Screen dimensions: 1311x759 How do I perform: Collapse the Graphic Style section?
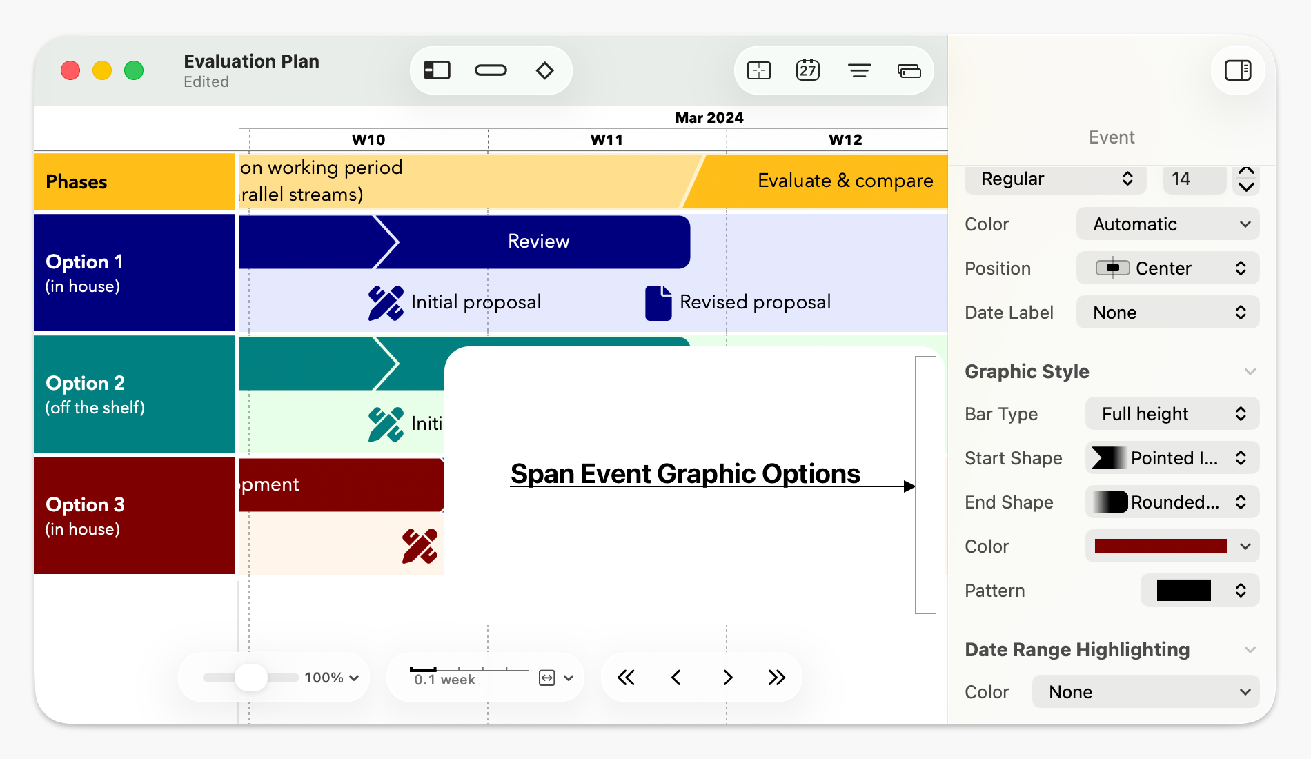tap(1250, 371)
